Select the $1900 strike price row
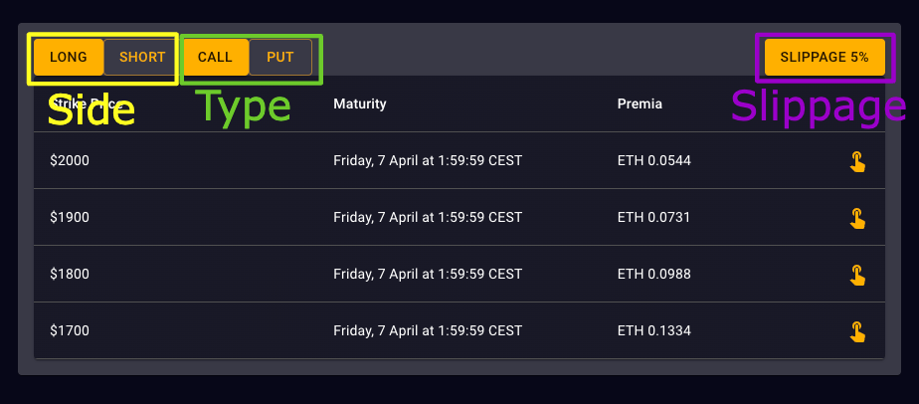This screenshot has width=919, height=404. [x=70, y=217]
